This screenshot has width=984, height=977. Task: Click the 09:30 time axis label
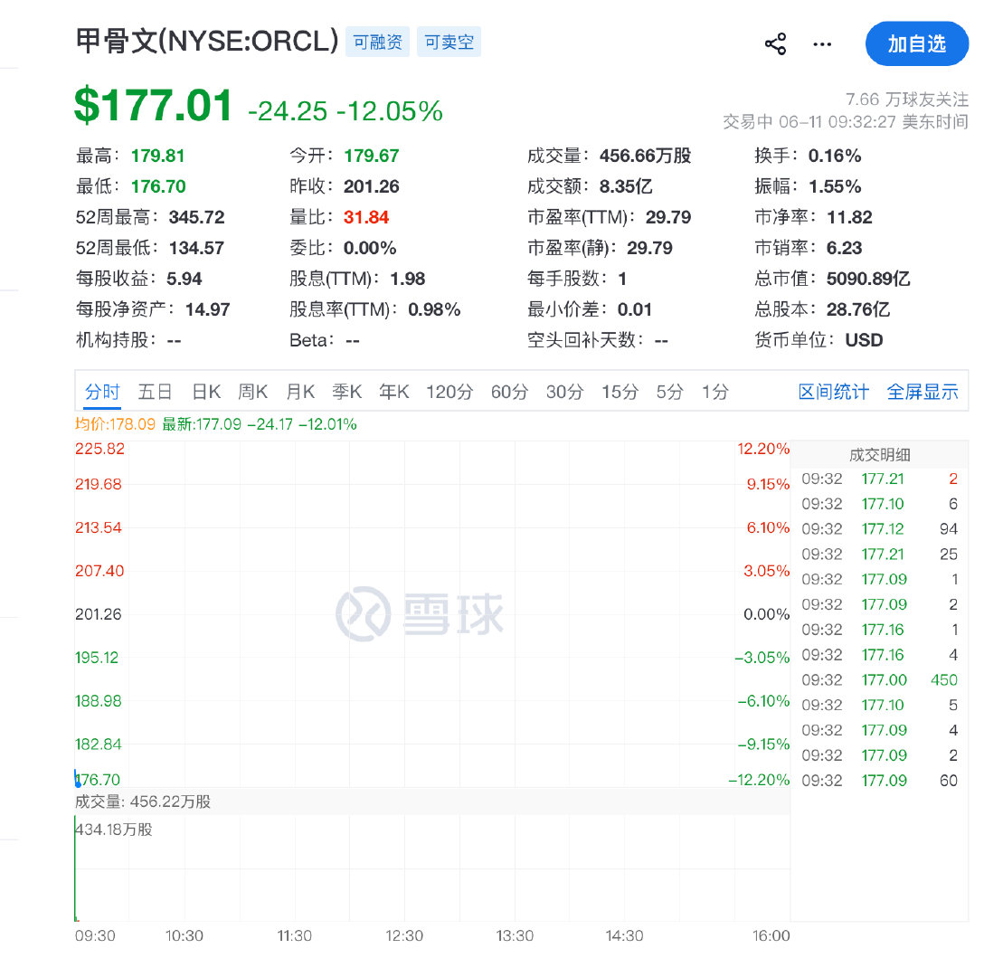pos(95,935)
